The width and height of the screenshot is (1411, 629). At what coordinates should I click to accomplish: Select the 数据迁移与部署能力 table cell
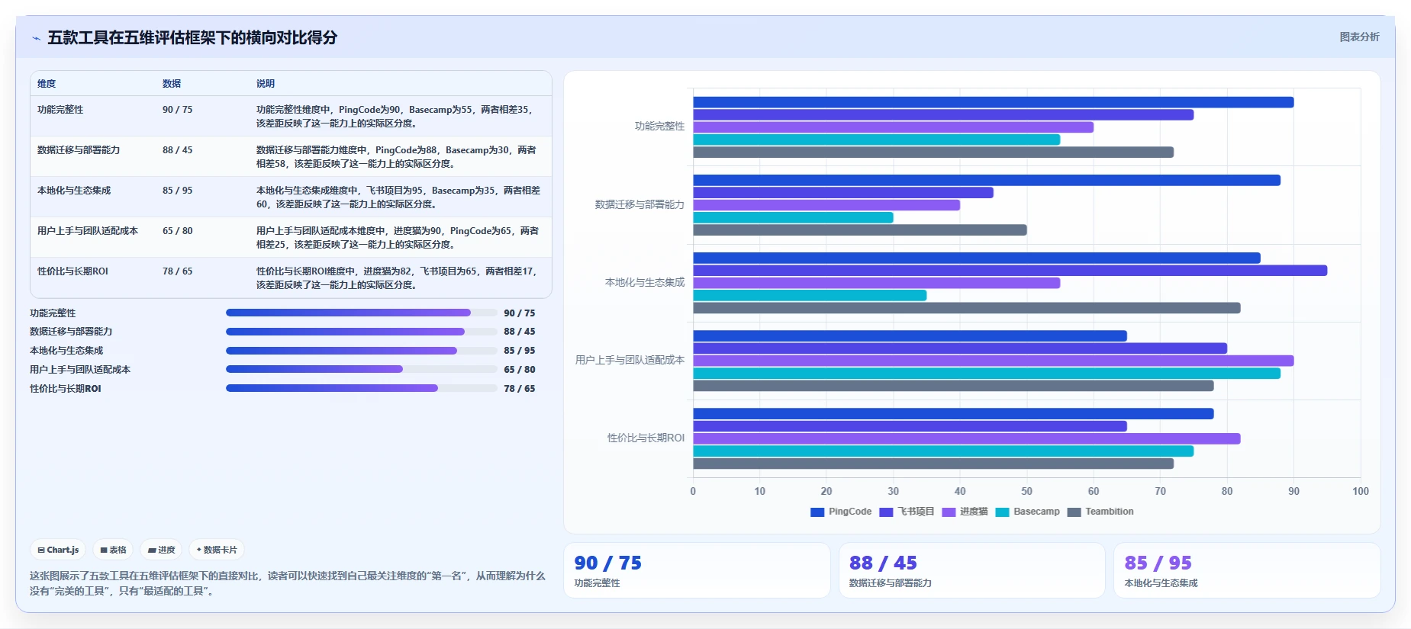pyautogui.click(x=79, y=150)
